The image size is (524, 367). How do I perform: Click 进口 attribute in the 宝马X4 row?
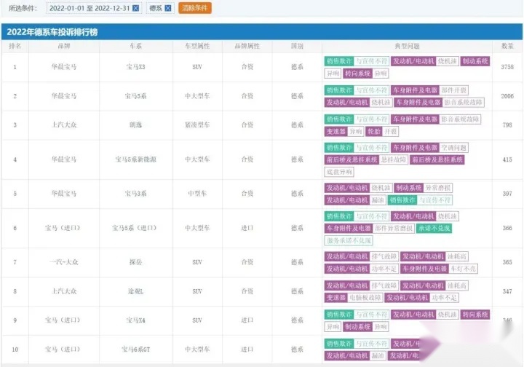point(247,320)
